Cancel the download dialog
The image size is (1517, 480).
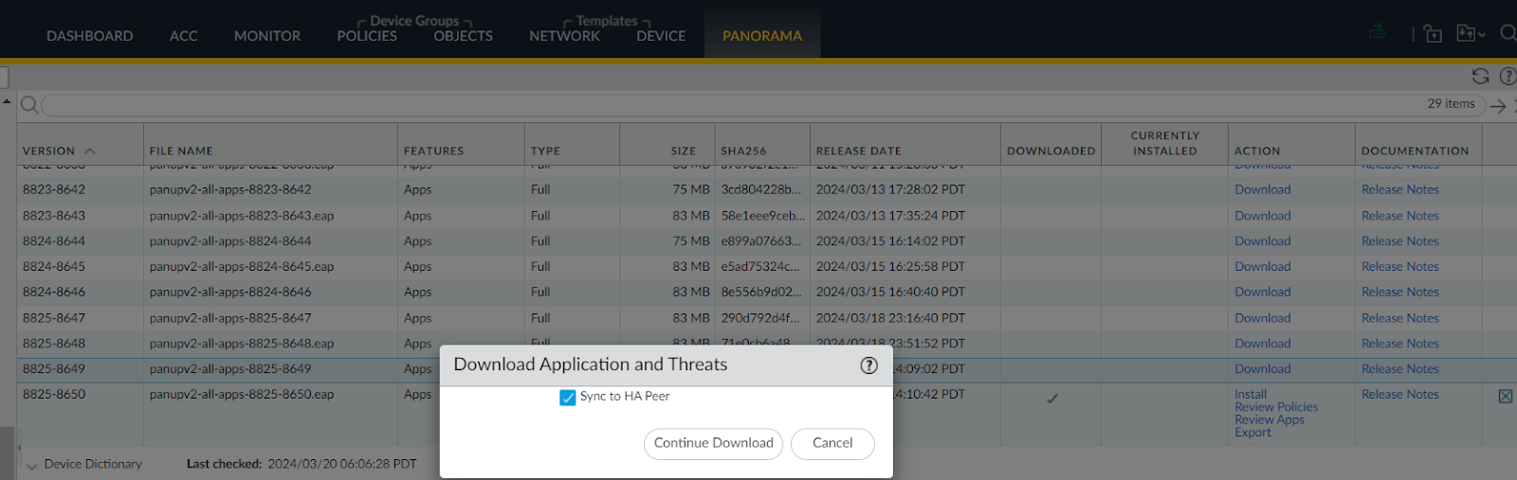point(832,443)
